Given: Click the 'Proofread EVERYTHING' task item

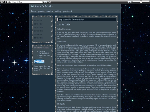Looking at the screenshot, I should 44,52.
